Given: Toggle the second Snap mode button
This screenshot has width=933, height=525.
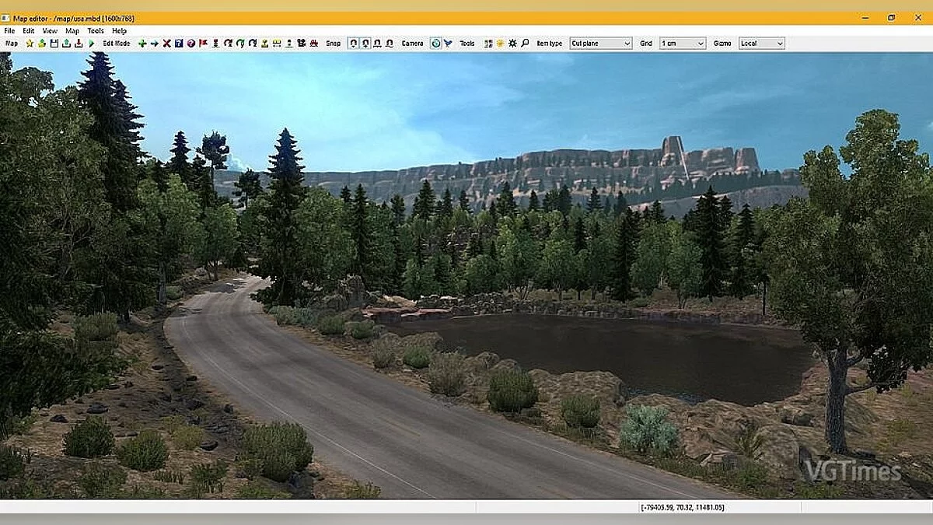Looking at the screenshot, I should point(365,44).
